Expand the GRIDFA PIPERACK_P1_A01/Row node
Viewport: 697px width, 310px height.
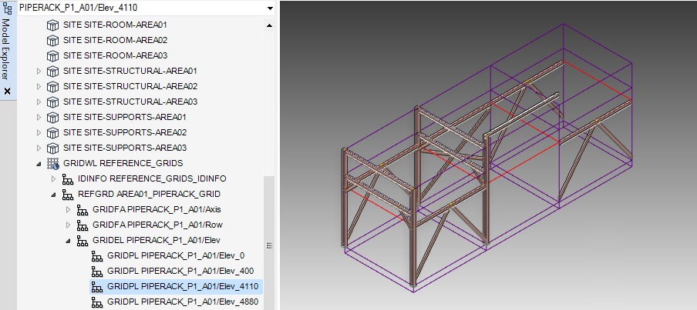click(69, 225)
